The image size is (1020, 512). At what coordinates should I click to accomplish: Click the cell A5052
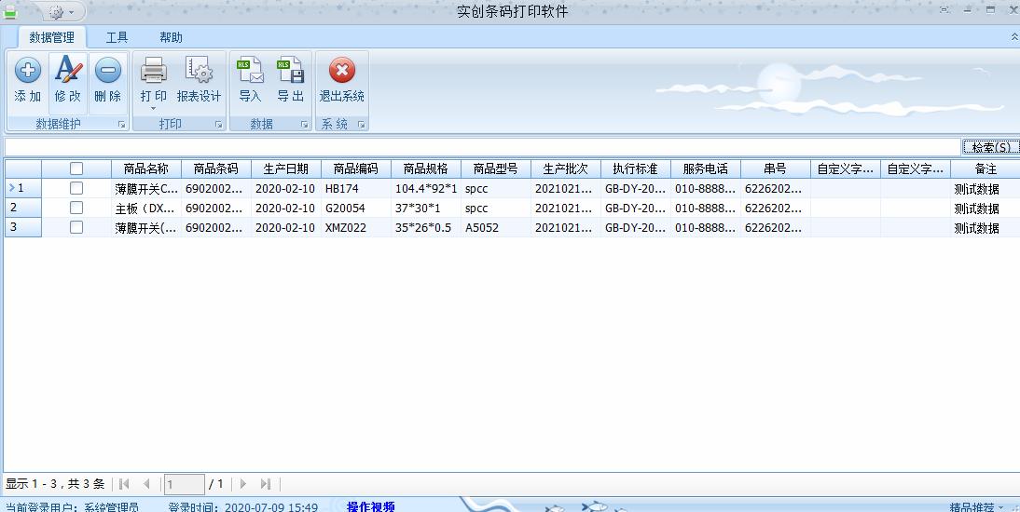click(496, 227)
